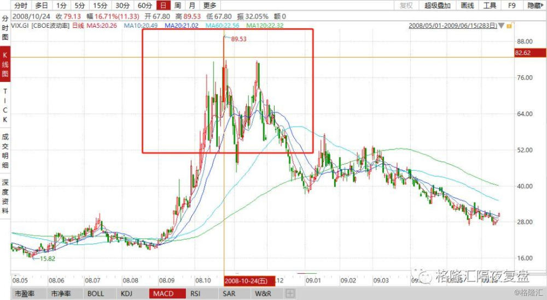The image size is (547, 300).
Task: Open the RSI indicator tab
Action: pos(195,293)
